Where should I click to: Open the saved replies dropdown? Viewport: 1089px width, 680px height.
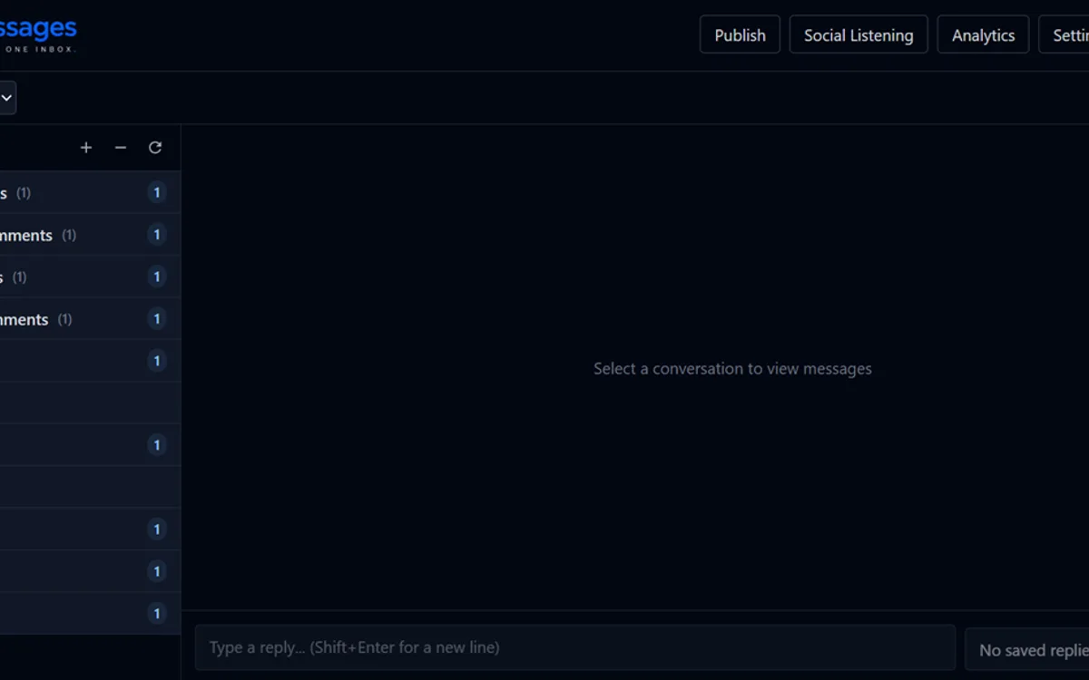(x=1027, y=650)
